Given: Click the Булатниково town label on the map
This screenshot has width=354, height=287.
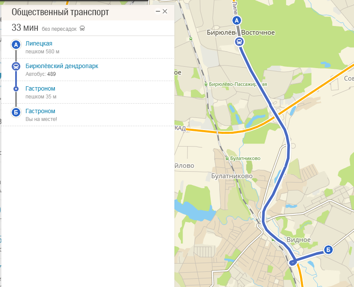Looking at the screenshot, I should click(232, 176).
